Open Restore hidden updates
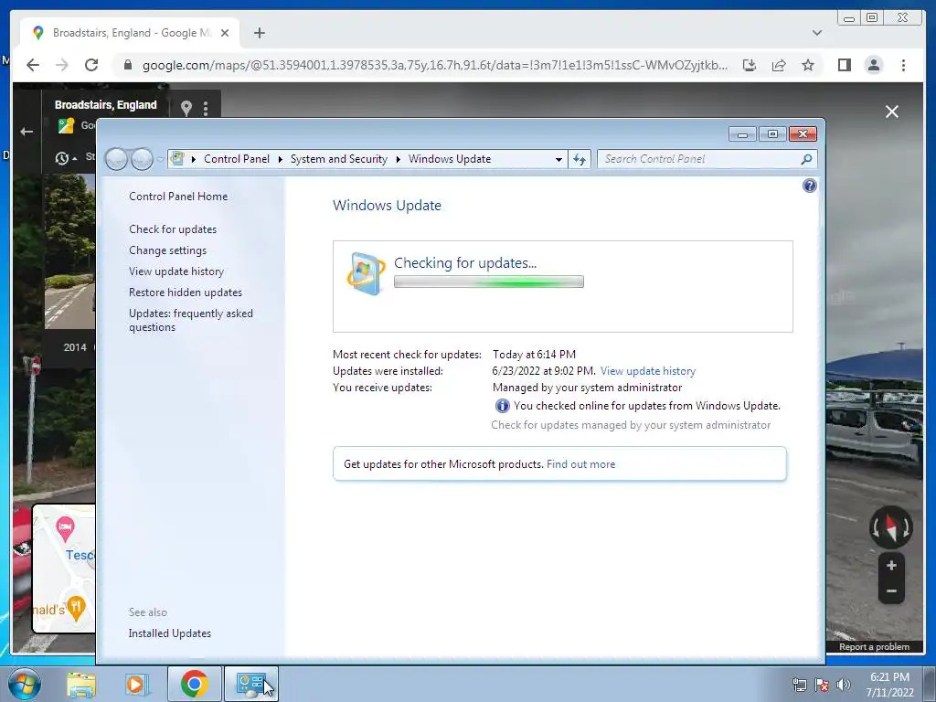 coord(185,292)
